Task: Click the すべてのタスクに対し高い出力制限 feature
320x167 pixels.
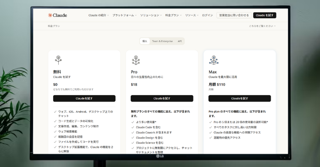Action: (235, 127)
